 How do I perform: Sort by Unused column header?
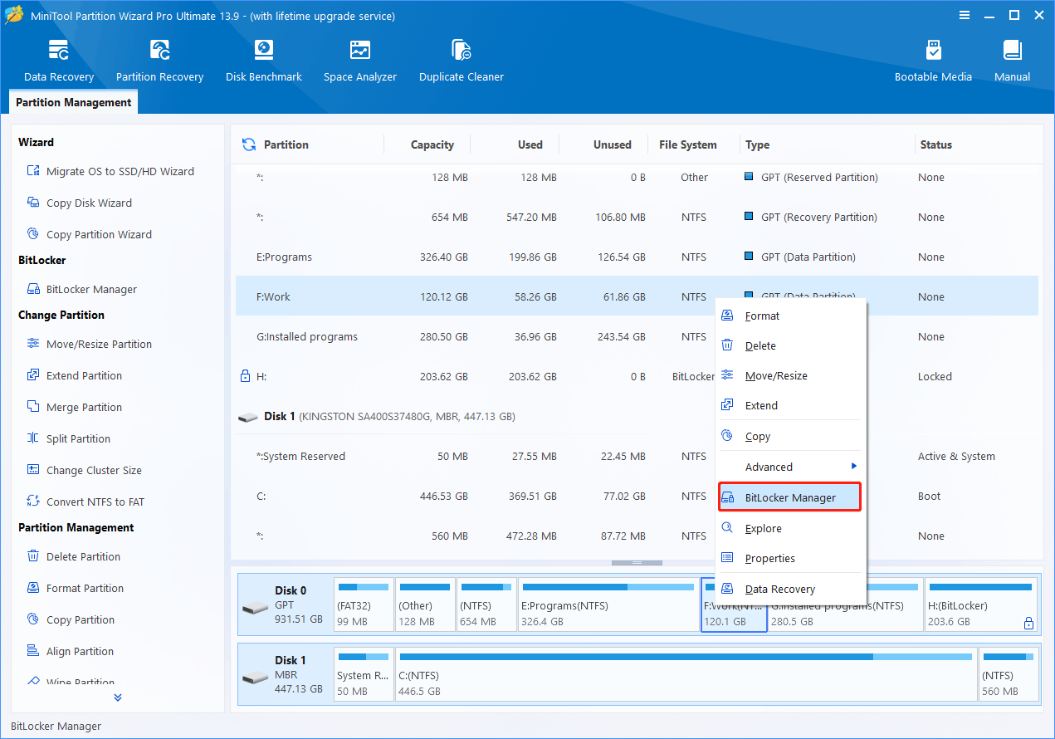(x=612, y=144)
